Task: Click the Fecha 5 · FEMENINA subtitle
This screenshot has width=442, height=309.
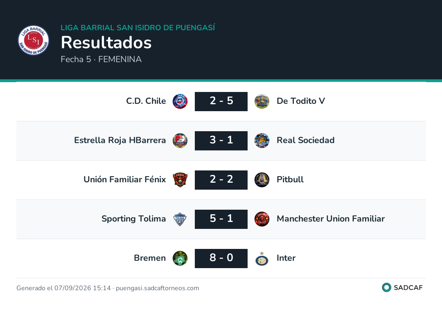Action: pos(101,59)
